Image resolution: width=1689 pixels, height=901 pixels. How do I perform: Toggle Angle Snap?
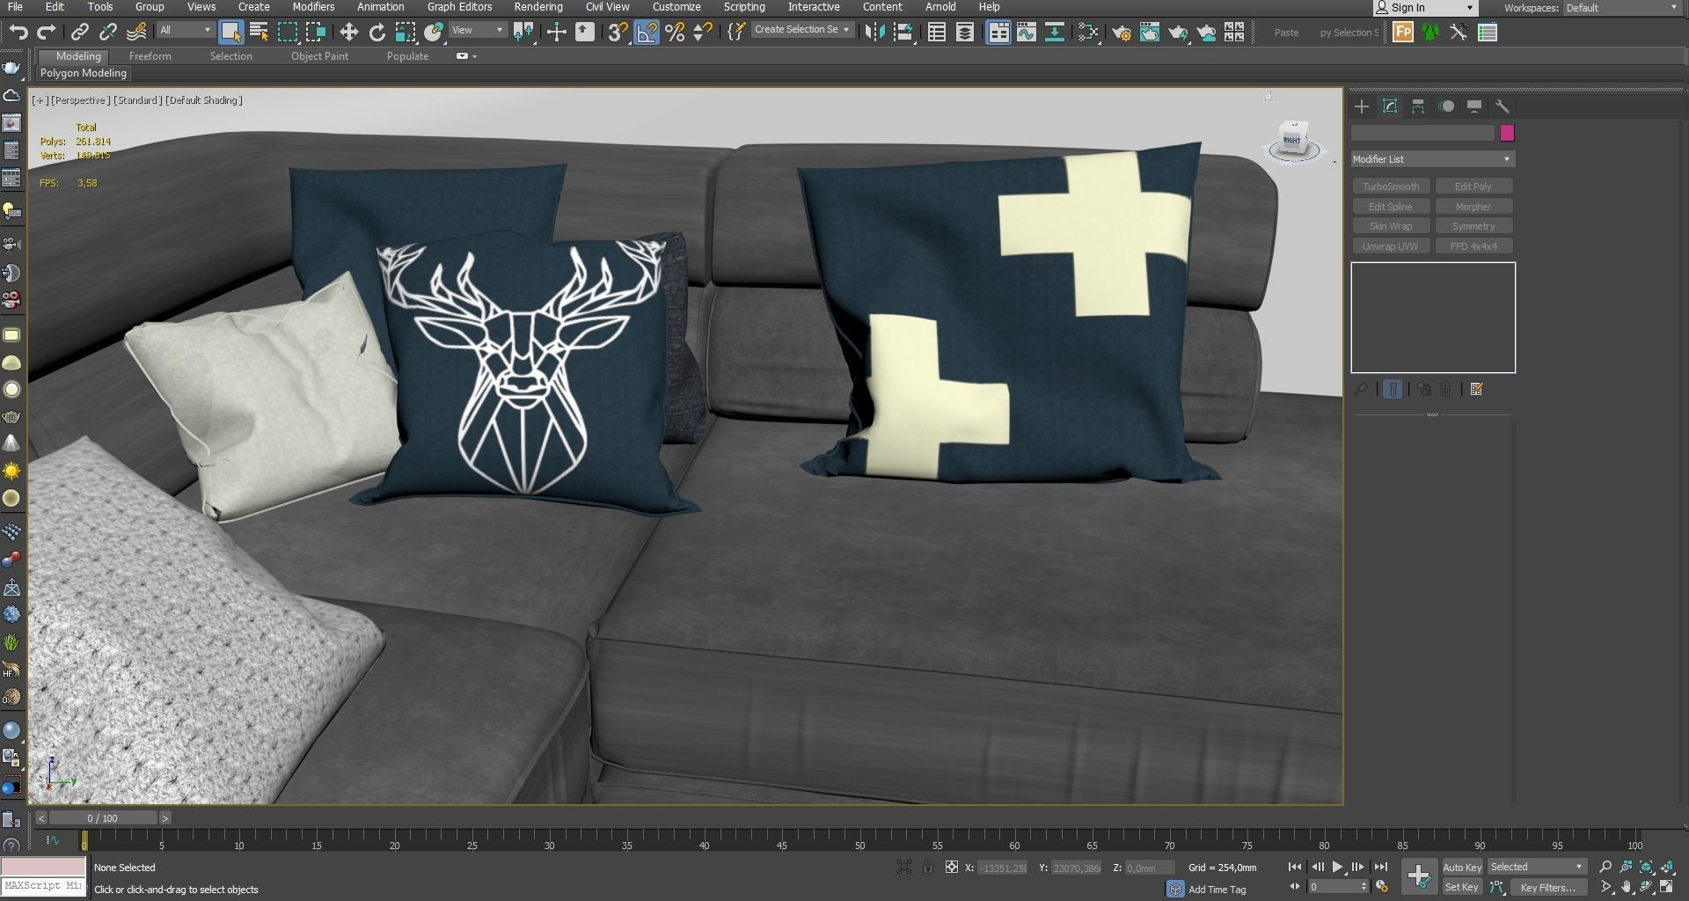[x=647, y=33]
